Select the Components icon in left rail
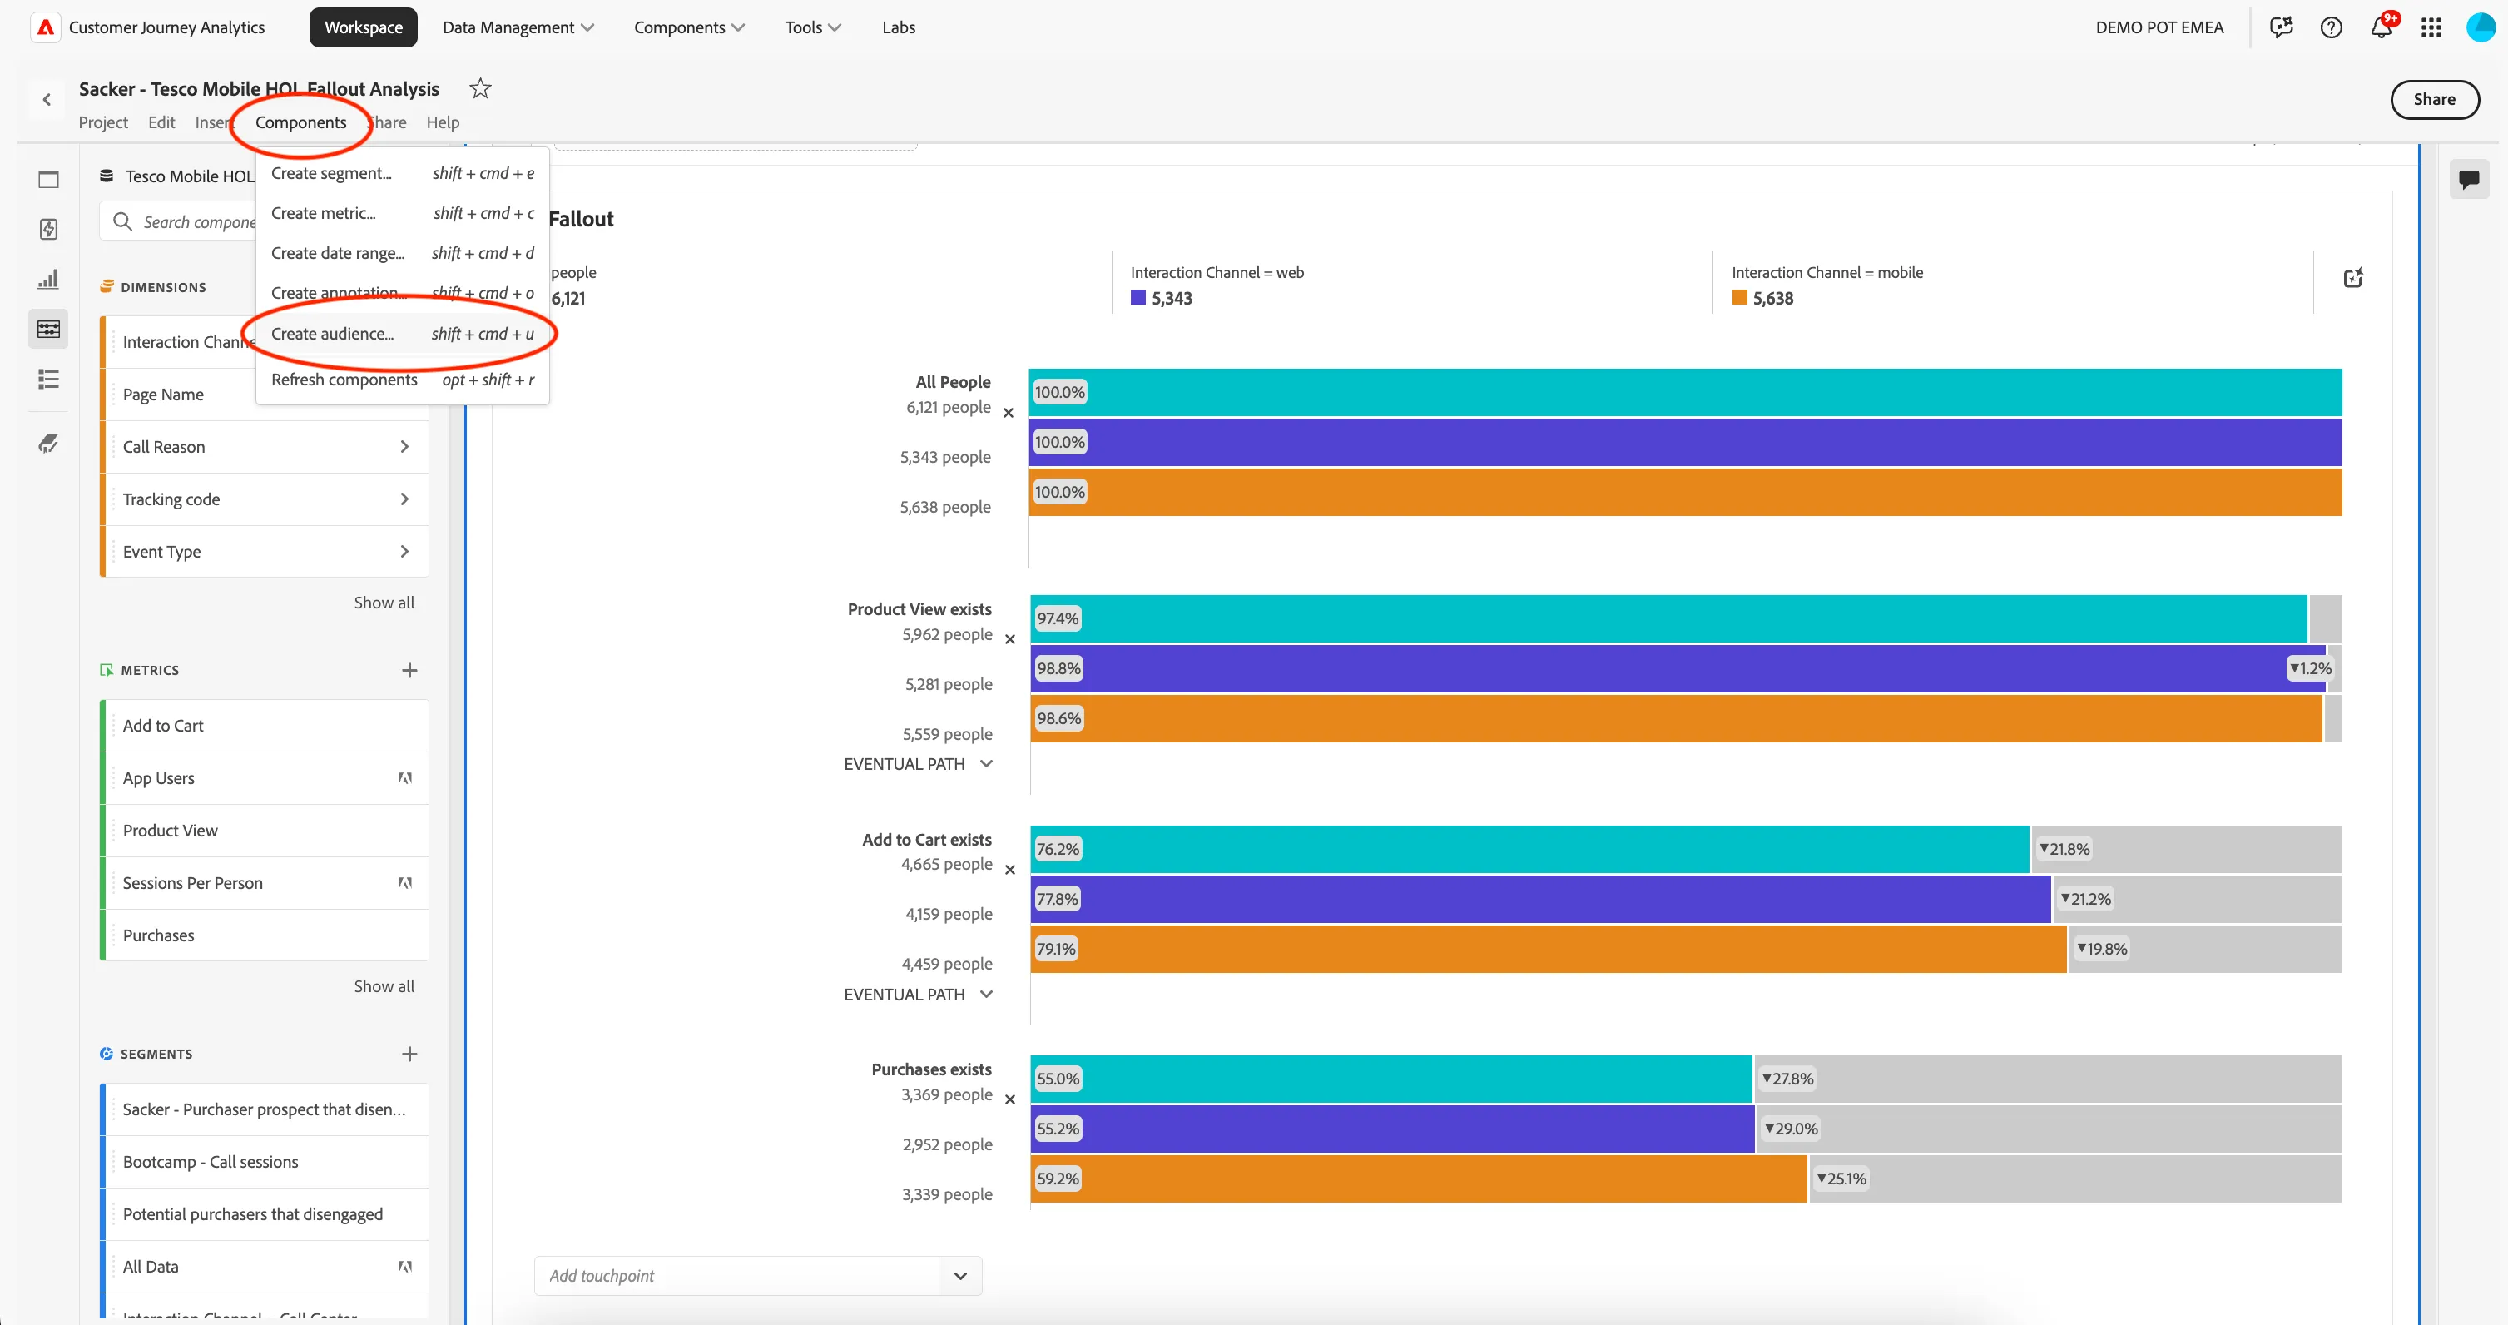This screenshot has height=1325, width=2508. point(47,329)
